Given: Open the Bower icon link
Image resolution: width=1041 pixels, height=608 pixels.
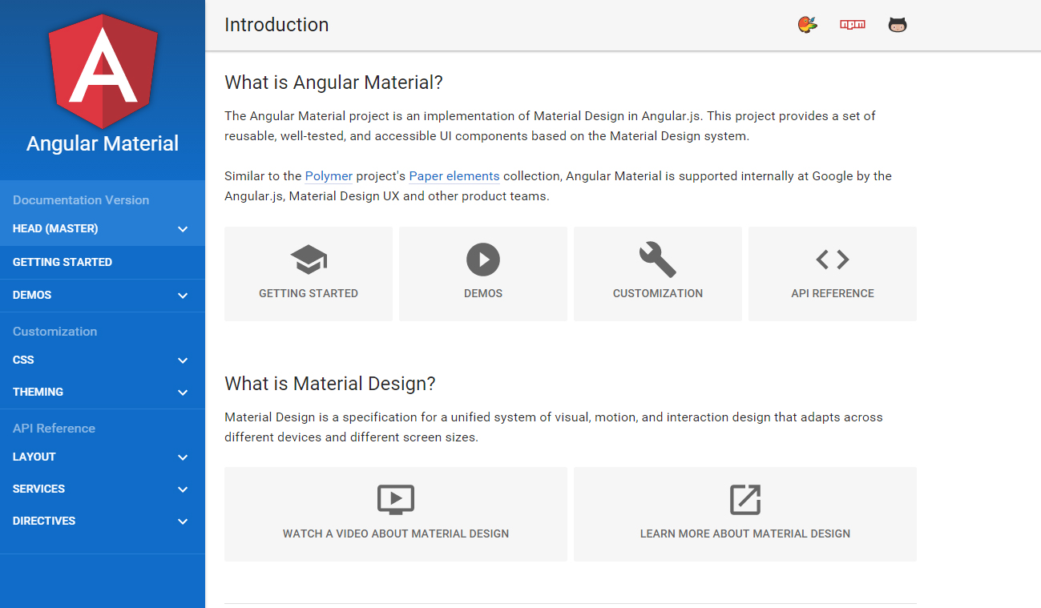Looking at the screenshot, I should pyautogui.click(x=808, y=25).
